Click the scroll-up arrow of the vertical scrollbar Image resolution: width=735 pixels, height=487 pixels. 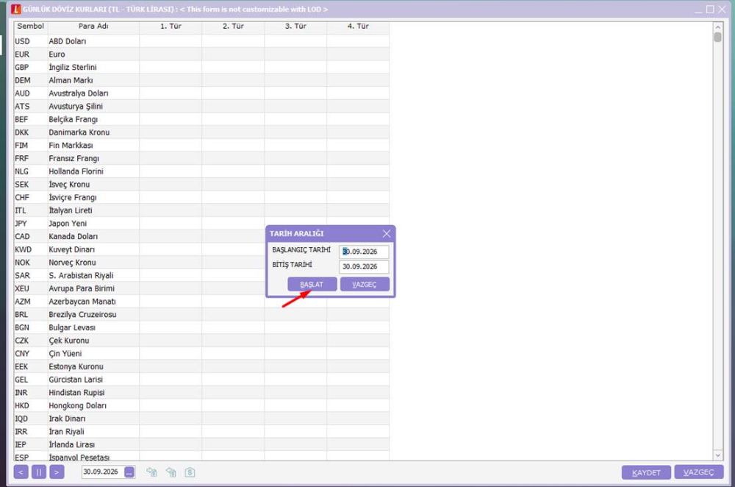click(717, 27)
